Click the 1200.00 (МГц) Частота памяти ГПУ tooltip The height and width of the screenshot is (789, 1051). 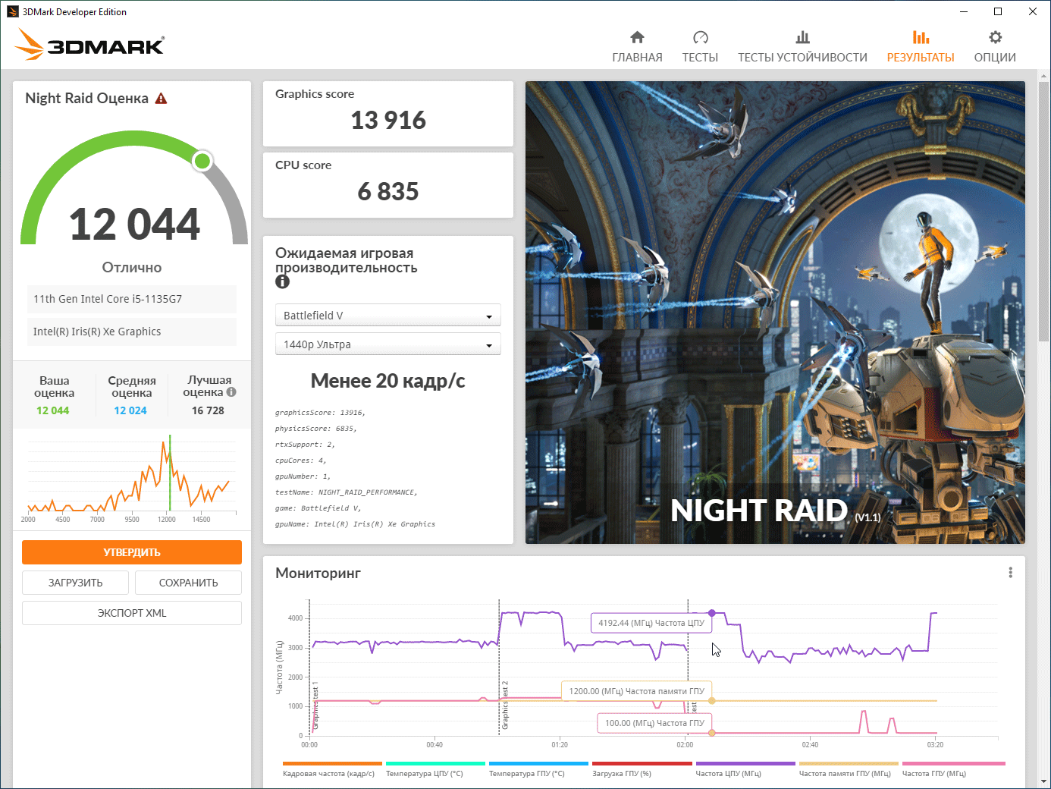pos(636,691)
